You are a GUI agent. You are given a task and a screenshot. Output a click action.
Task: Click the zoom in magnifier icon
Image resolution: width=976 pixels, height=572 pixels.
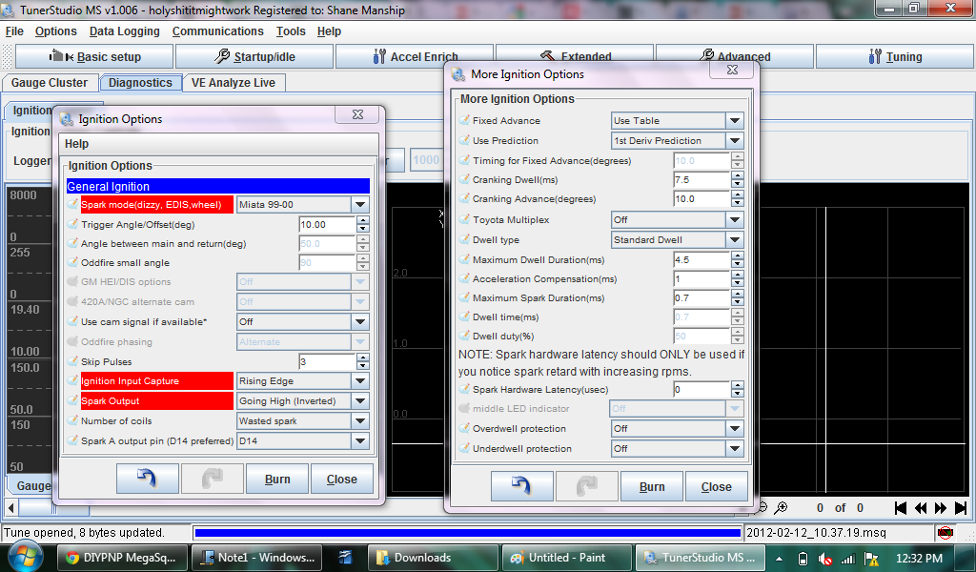point(781,508)
